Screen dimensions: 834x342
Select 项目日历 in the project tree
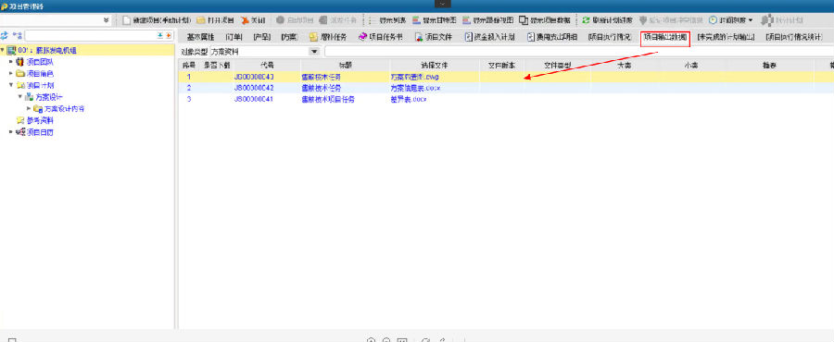click(x=40, y=132)
